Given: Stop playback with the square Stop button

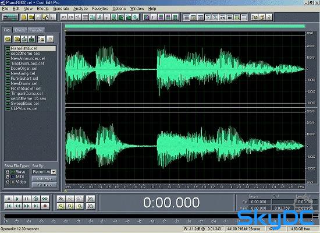Looking at the screenshot, I should tap(9, 199).
